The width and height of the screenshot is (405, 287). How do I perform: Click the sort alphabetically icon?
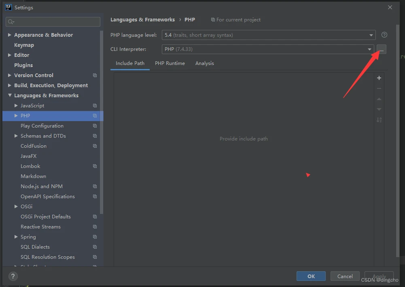pyautogui.click(x=379, y=120)
